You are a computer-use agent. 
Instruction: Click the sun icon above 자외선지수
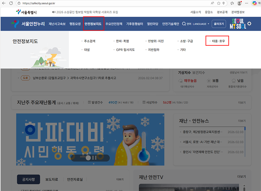pos(209,81)
